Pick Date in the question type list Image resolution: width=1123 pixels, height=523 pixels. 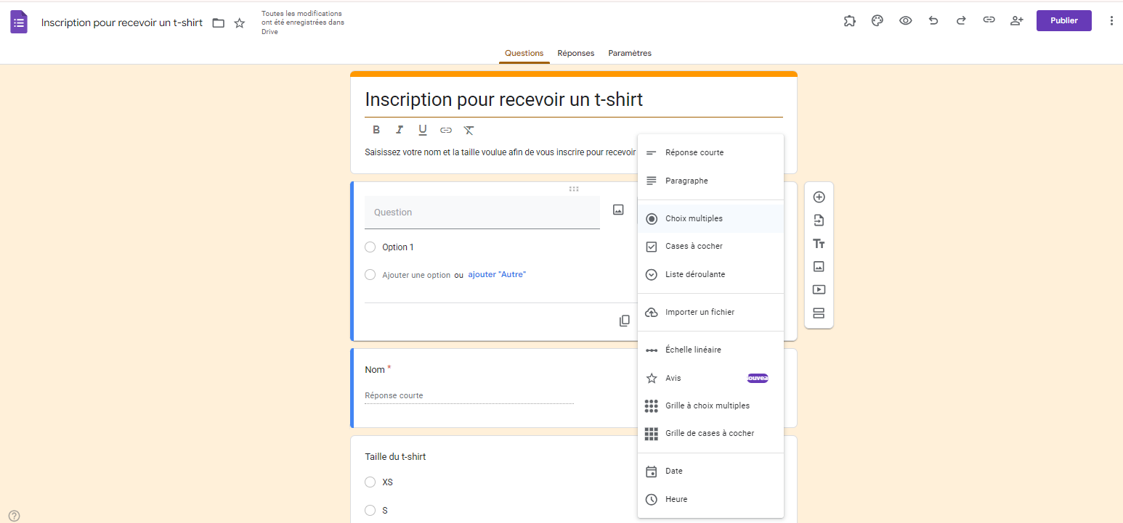[673, 471]
